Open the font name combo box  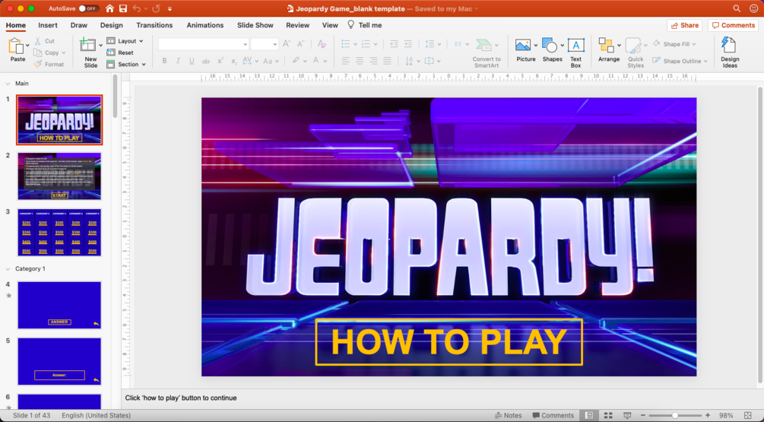pyautogui.click(x=203, y=44)
